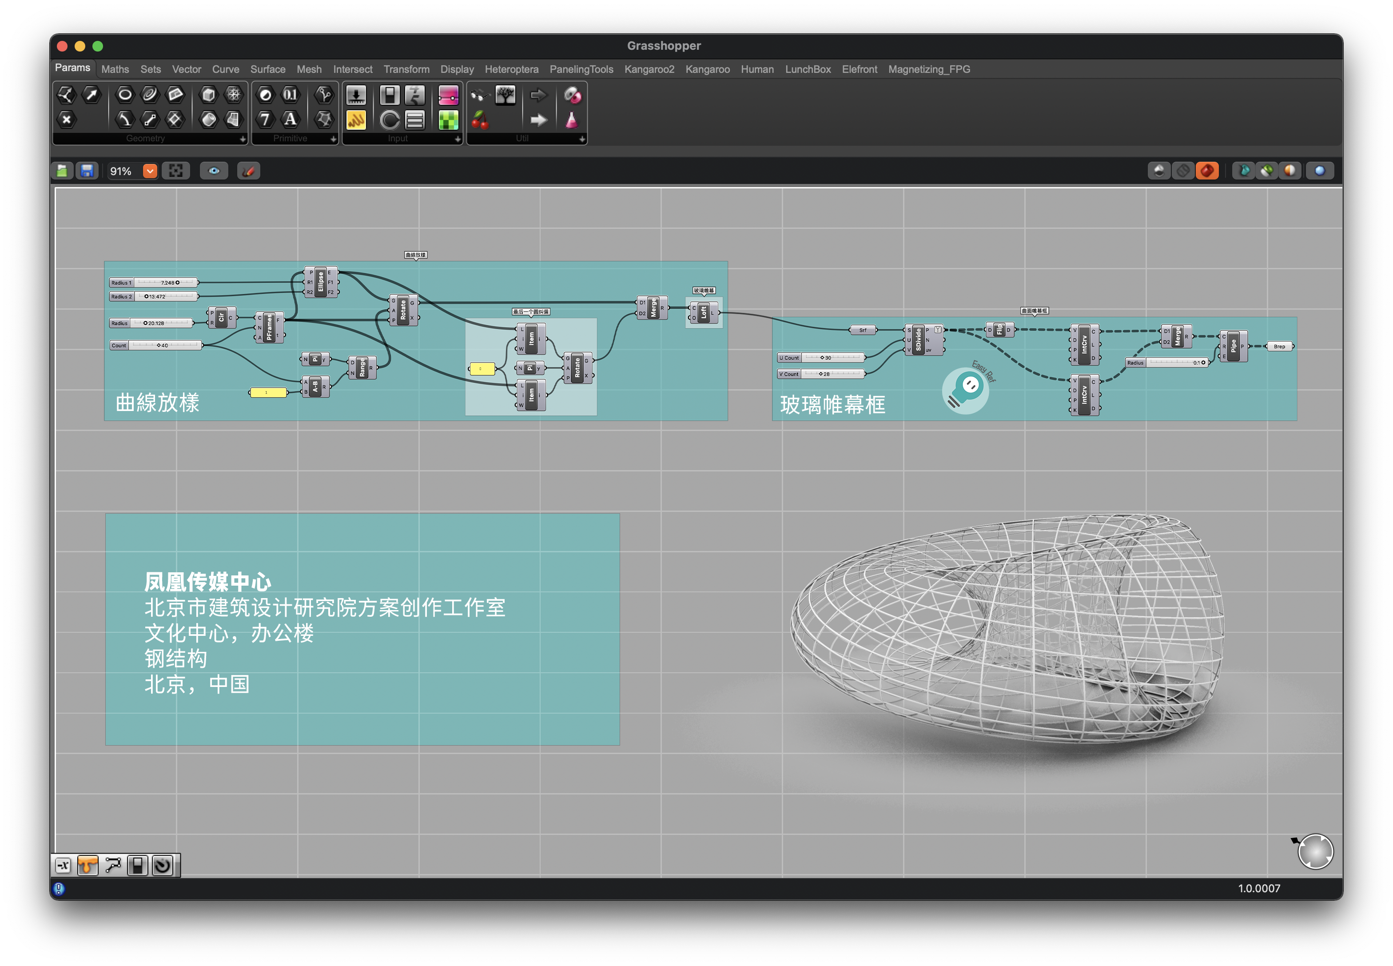Toggle preview with the eye icon
The width and height of the screenshot is (1393, 966).
pos(214,171)
